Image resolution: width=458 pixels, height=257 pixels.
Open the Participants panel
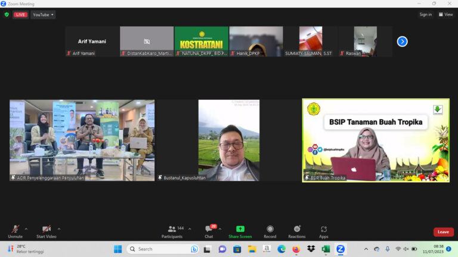pos(172,232)
